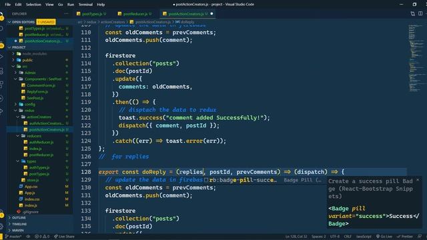Open the Help menu
Image resolution: width=427 pixels, height=240 pixels.
101,5
